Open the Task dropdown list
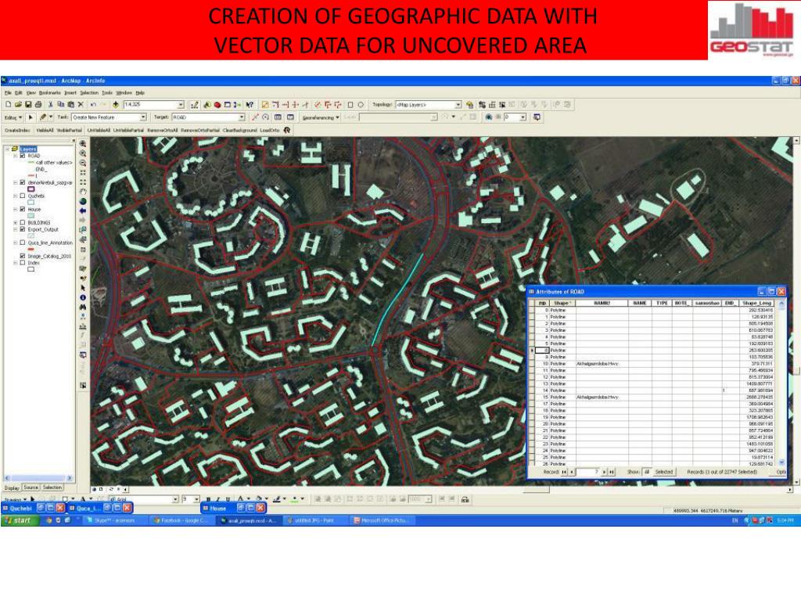Screen dimensions: 801x601 click(143, 117)
